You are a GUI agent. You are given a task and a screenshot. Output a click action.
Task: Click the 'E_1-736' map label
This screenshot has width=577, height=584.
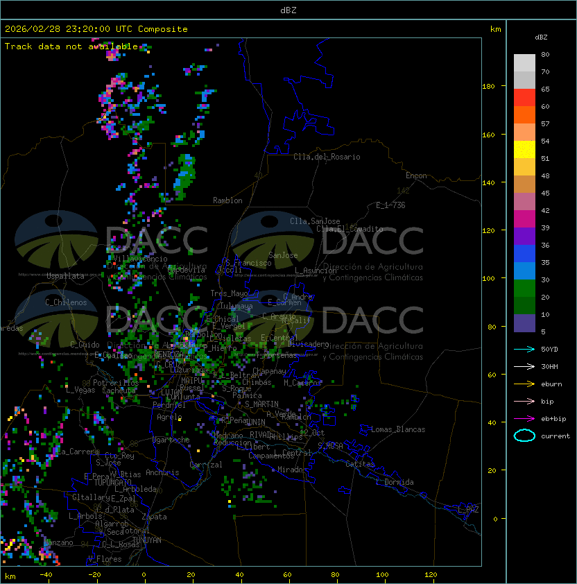(x=390, y=205)
